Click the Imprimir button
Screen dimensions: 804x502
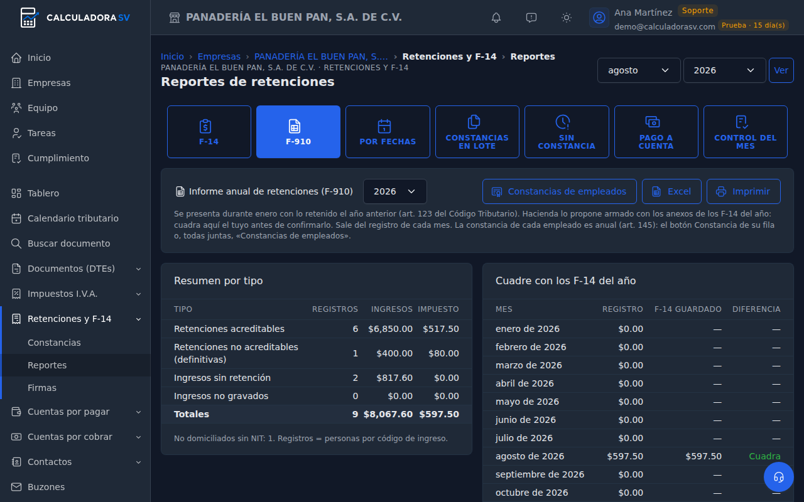[x=744, y=191]
